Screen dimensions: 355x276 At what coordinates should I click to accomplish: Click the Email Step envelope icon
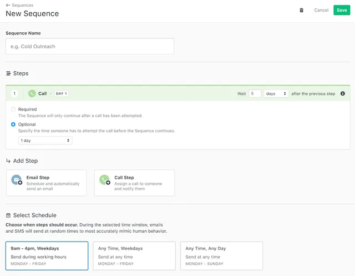[17, 180]
